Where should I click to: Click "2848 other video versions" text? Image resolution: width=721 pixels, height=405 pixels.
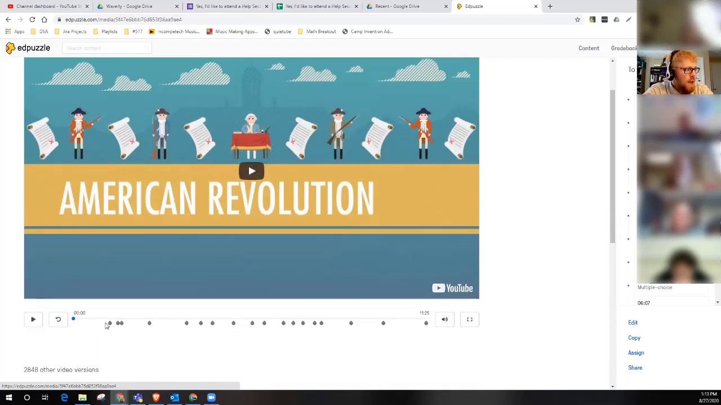(x=61, y=370)
